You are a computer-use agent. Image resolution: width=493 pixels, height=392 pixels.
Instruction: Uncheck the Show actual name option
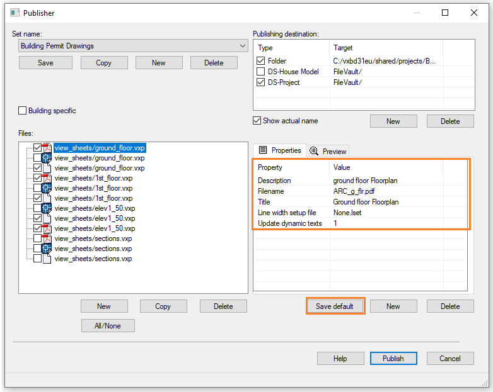257,121
